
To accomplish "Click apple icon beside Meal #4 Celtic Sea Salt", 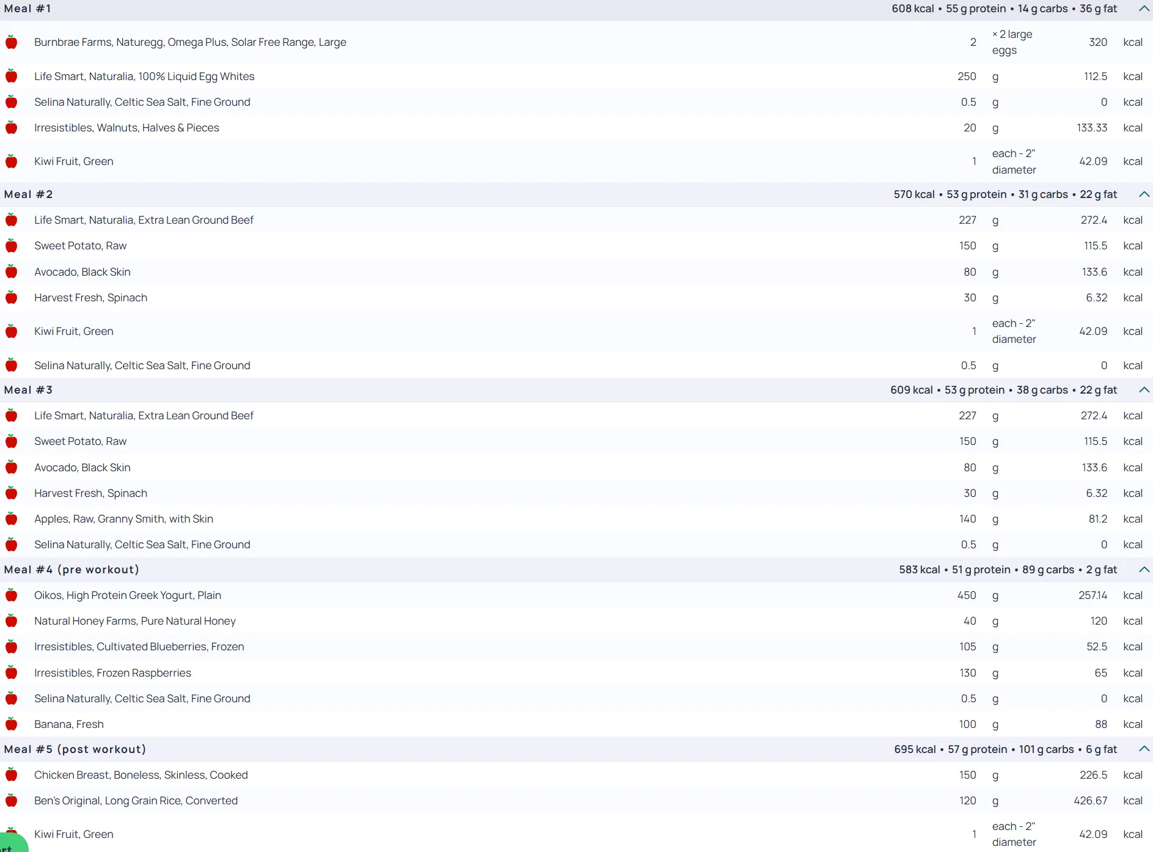I will click(11, 699).
